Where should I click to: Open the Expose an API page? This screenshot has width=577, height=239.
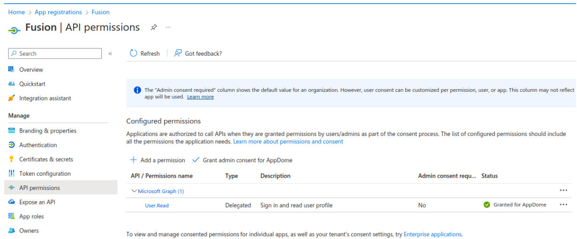37,202
